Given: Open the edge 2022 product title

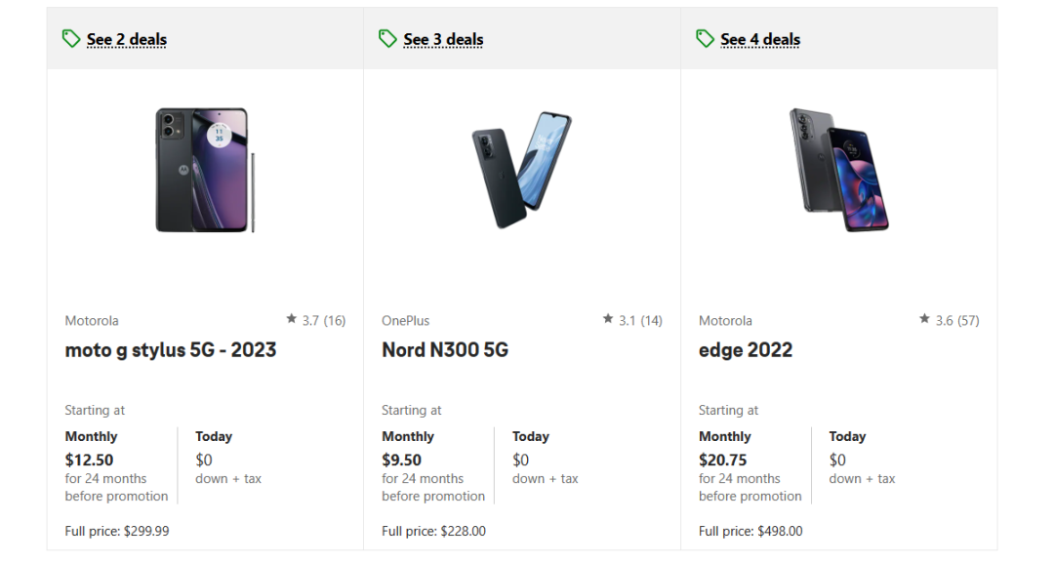Looking at the screenshot, I should pyautogui.click(x=746, y=350).
